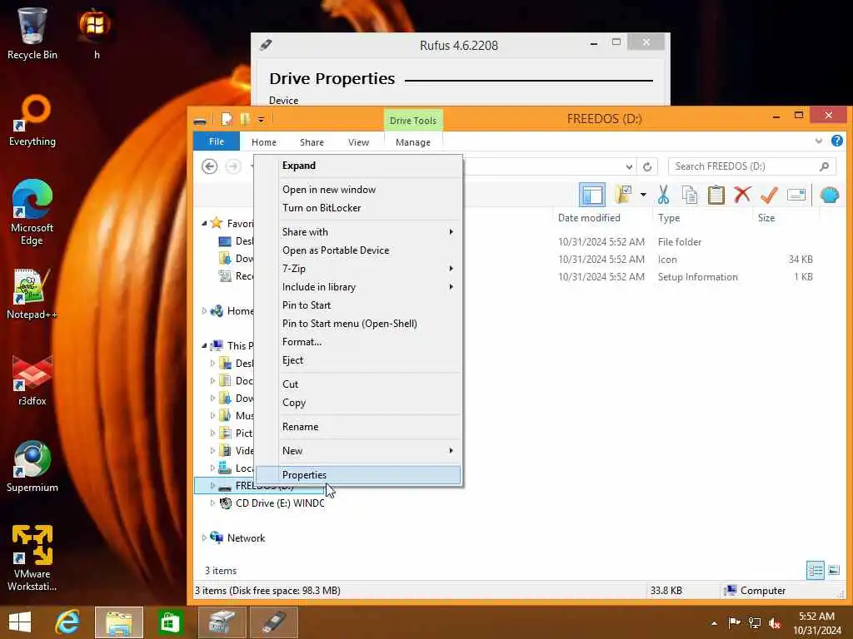The height and width of the screenshot is (639, 853).
Task: Go back with the Explorer back arrow
Action: [209, 166]
